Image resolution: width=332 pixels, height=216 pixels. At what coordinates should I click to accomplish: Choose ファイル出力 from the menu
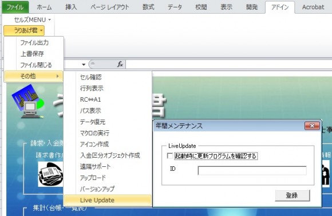[x=34, y=43]
